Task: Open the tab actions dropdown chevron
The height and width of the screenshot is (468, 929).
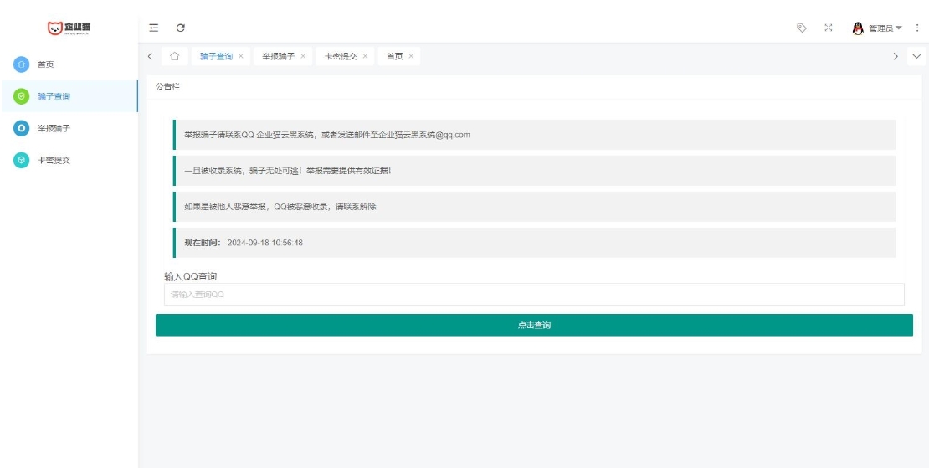Action: [916, 56]
